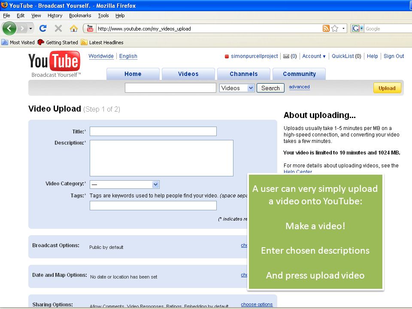This screenshot has width=412, height=309.
Task: Click the YouTube search text box
Action: (170, 88)
